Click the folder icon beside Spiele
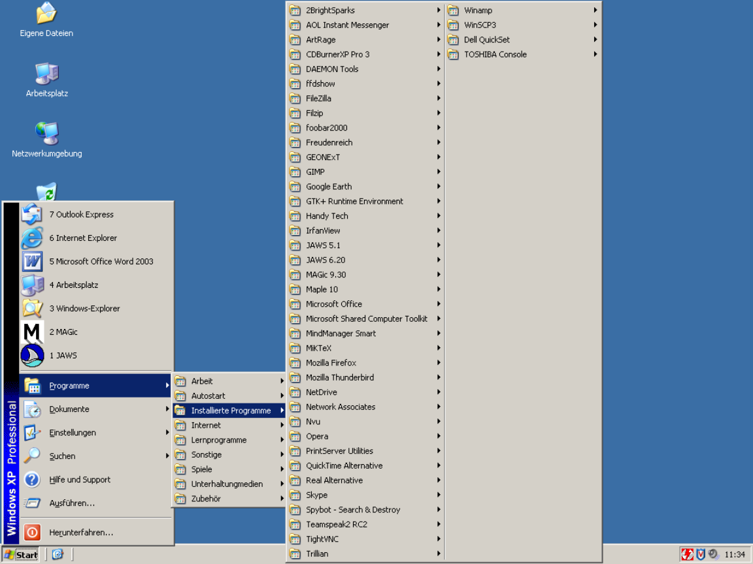 click(x=180, y=469)
